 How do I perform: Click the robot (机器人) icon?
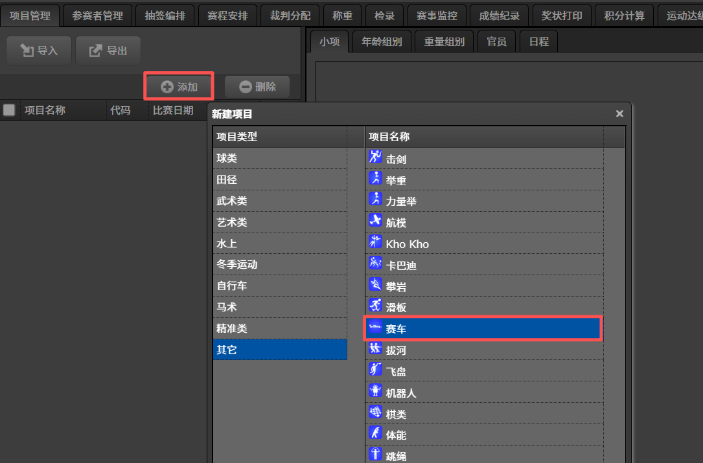click(375, 390)
